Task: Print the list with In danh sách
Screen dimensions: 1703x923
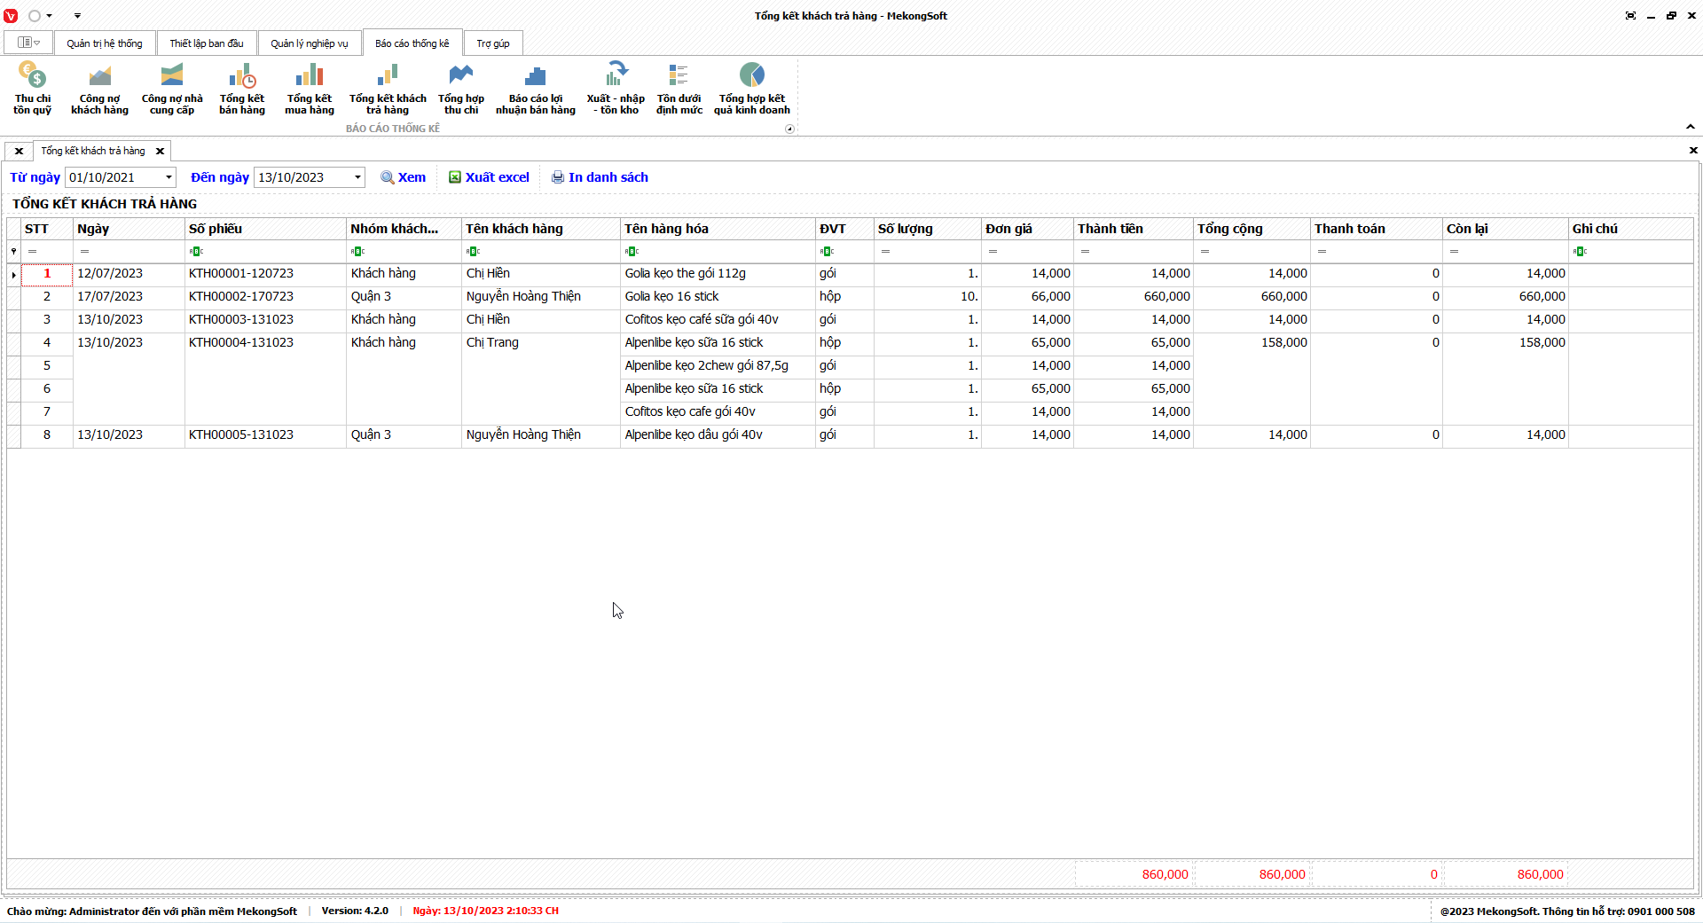Action: 600,177
